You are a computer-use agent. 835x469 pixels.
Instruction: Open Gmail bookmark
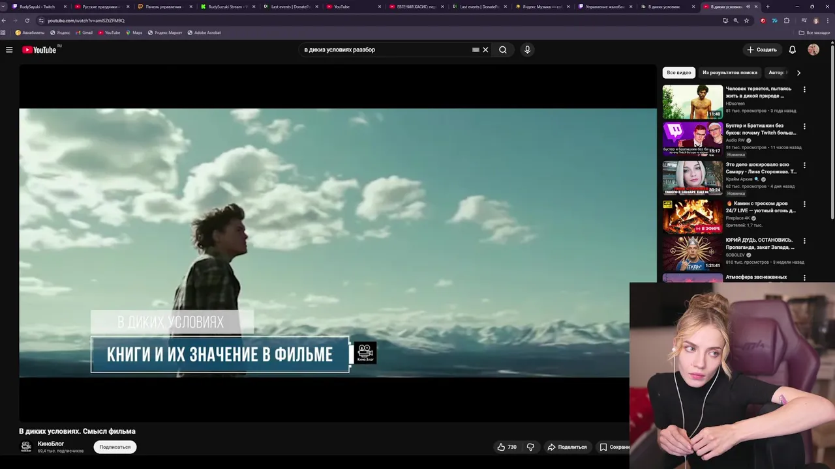coord(83,33)
